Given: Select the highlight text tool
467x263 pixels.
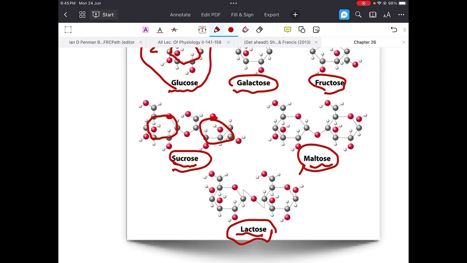Looking at the screenshot, I should (x=146, y=30).
